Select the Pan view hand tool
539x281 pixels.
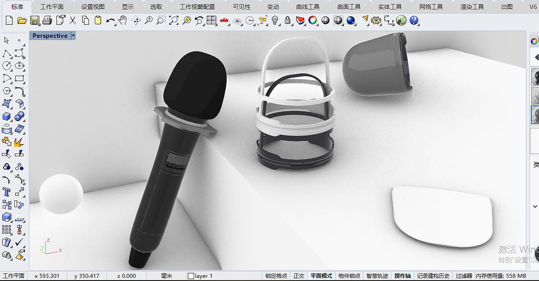pyautogui.click(x=123, y=21)
